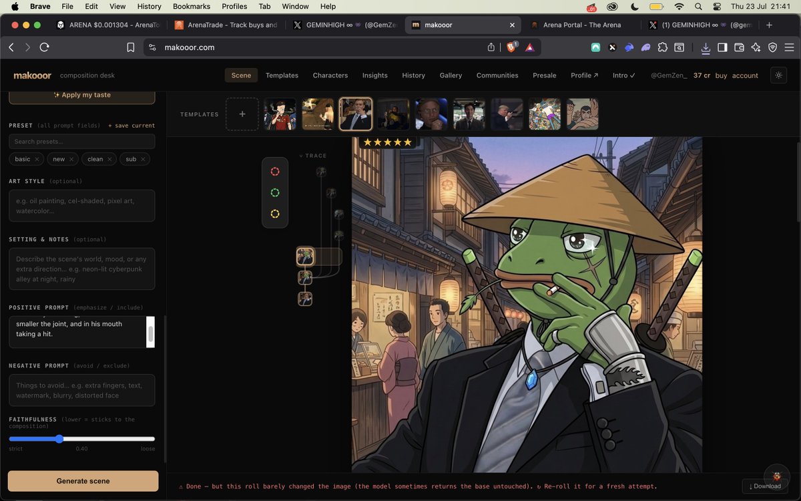Click the five-star rating badge

click(388, 142)
